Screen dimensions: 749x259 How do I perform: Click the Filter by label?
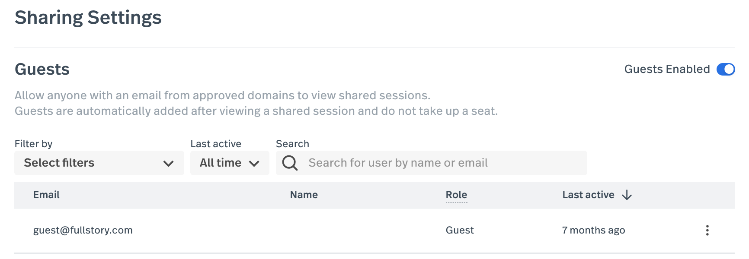(x=33, y=144)
